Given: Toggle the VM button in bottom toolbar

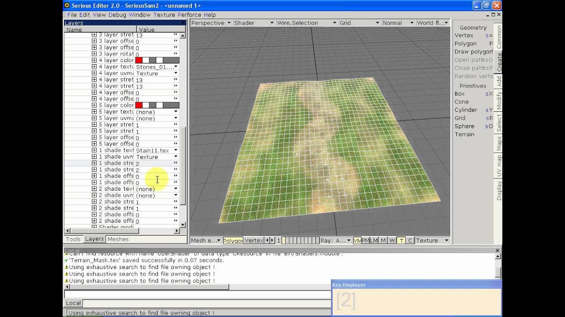Looking at the screenshot, I should pos(357,240).
